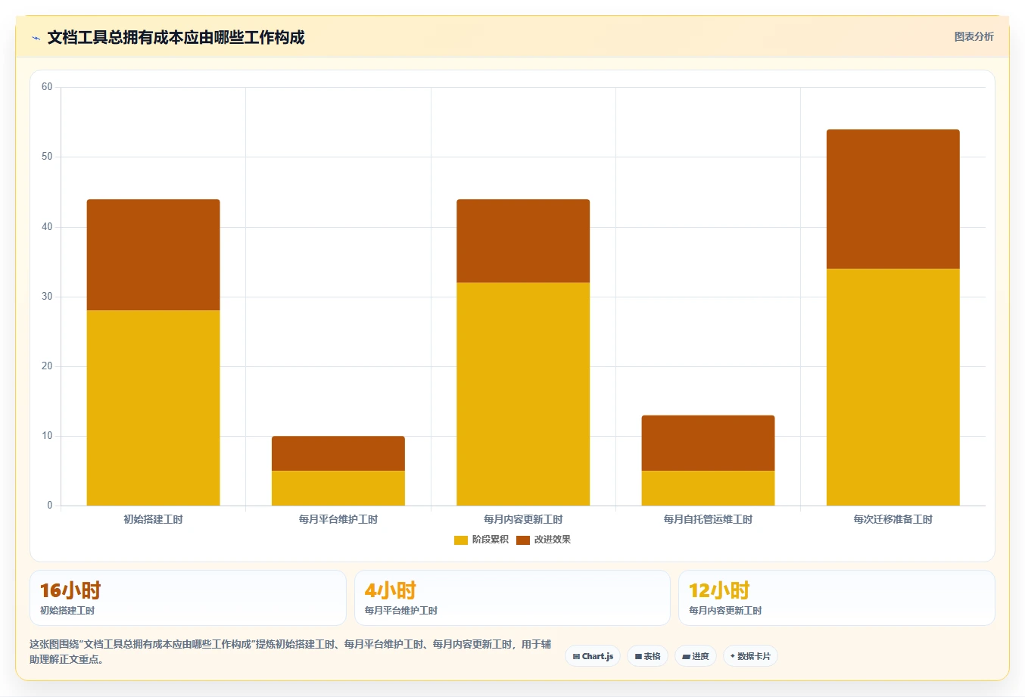Viewport: 1025px width, 697px height.
Task: Click the 每月平台维护工时 x-axis label
Action: (338, 519)
